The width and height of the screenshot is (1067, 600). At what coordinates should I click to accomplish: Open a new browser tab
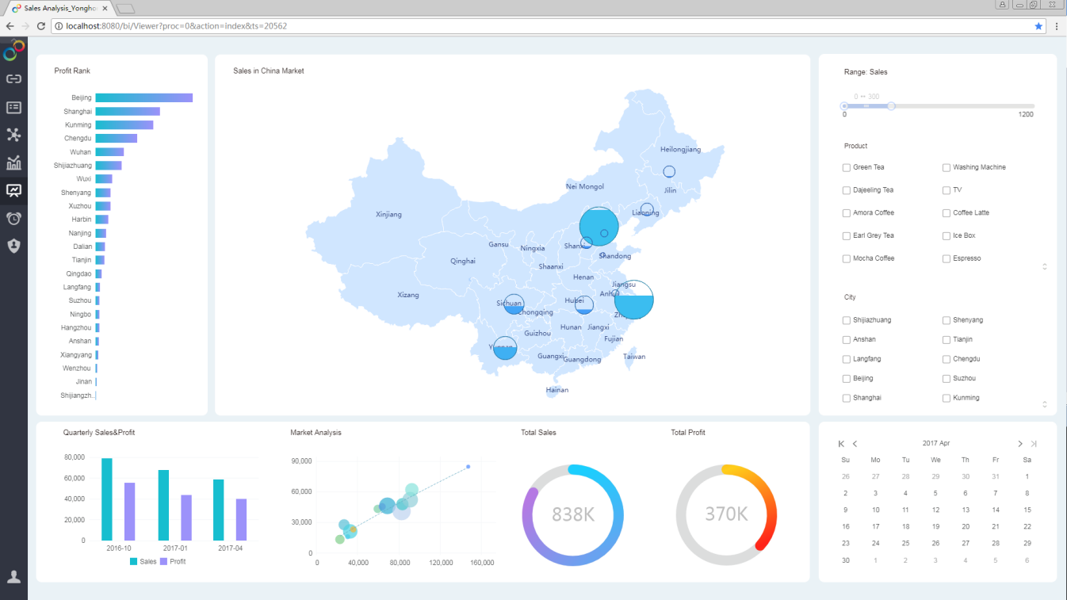coord(125,9)
